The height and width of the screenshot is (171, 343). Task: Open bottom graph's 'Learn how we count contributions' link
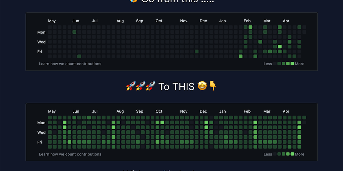70,154
